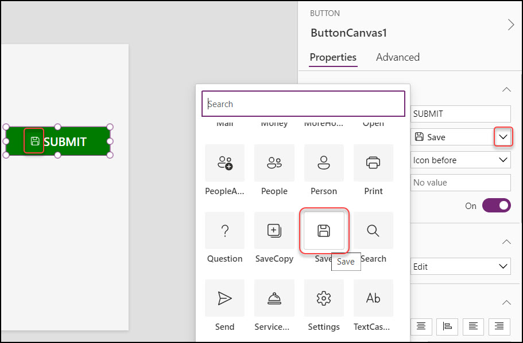Choose the Question icon tile

225,231
